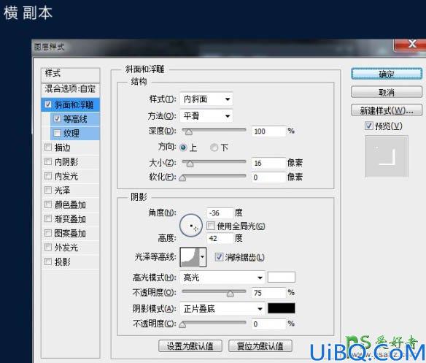Expand the gloss contour dropdown arrow
426x363 pixels.
[x=203, y=257]
